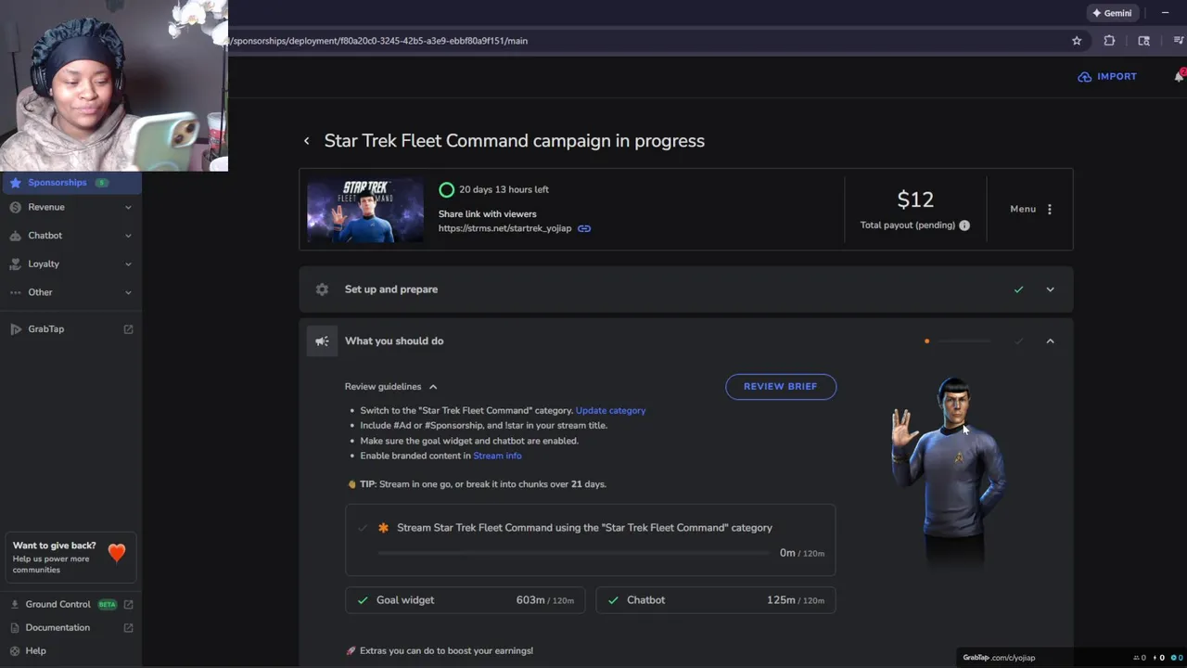The image size is (1187, 668).
Task: Expand the Set up and prepare section
Action: click(1050, 289)
